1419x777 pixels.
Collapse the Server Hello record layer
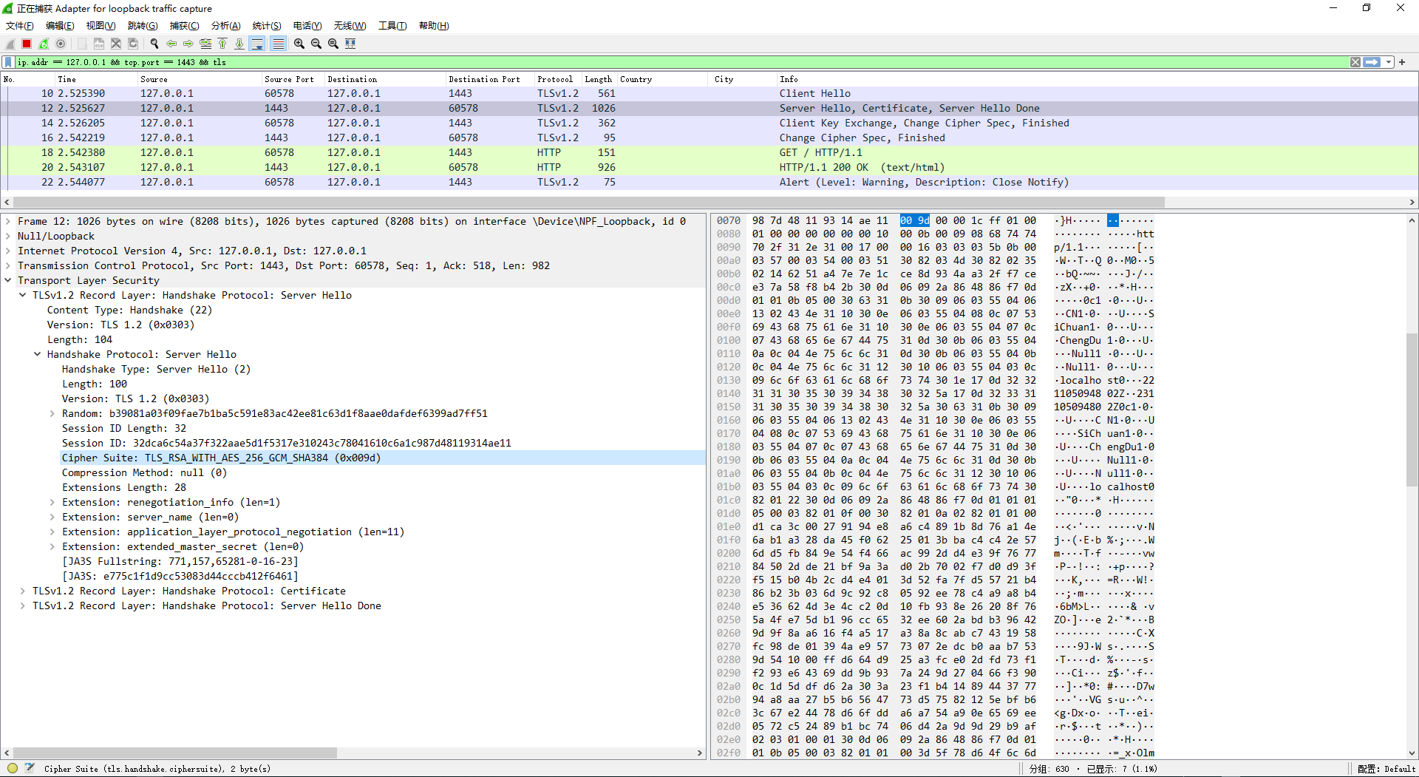(23, 295)
